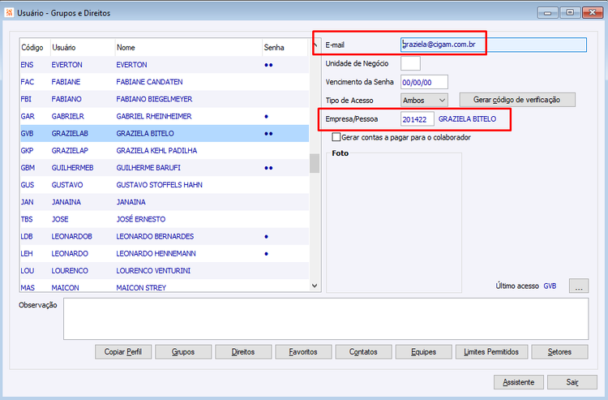
Task: Click the GBM code cell
Action: [28, 168]
